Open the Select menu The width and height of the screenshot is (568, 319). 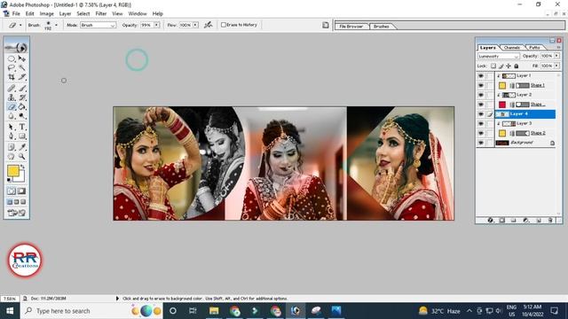(83, 14)
